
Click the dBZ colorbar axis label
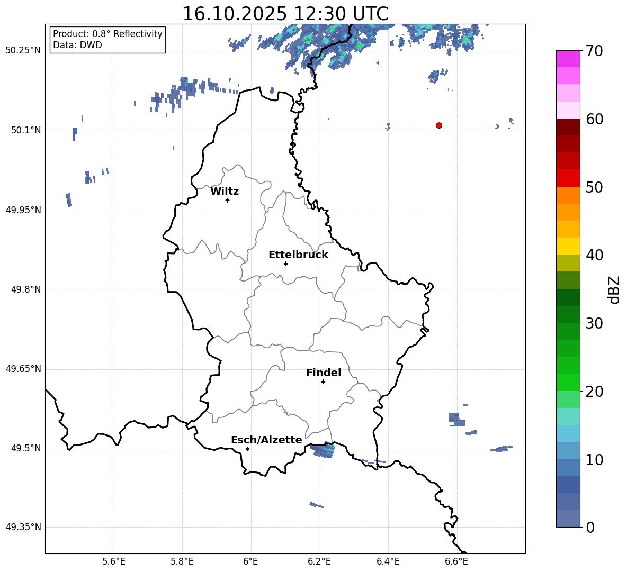614,289
